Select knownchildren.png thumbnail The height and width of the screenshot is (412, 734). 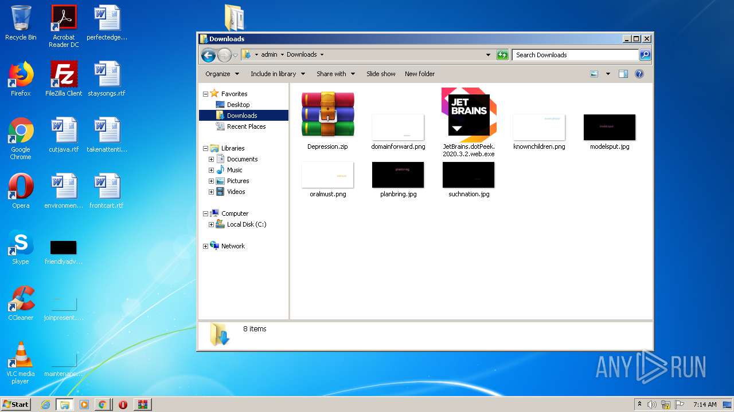(x=539, y=132)
